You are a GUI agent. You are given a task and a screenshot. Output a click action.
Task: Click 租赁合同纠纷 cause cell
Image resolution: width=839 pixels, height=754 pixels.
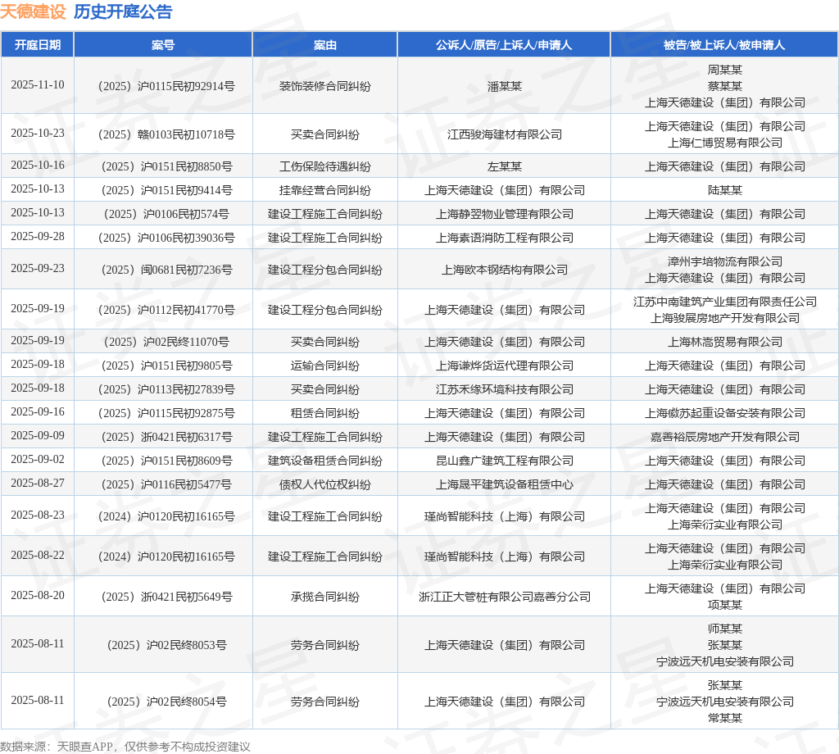324,413
